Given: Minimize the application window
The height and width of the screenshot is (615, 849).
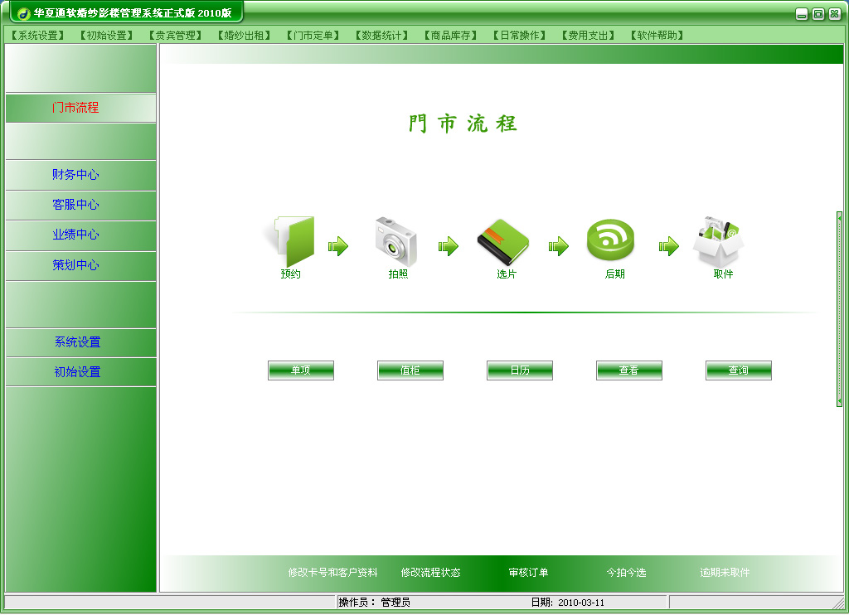Looking at the screenshot, I should [802, 15].
